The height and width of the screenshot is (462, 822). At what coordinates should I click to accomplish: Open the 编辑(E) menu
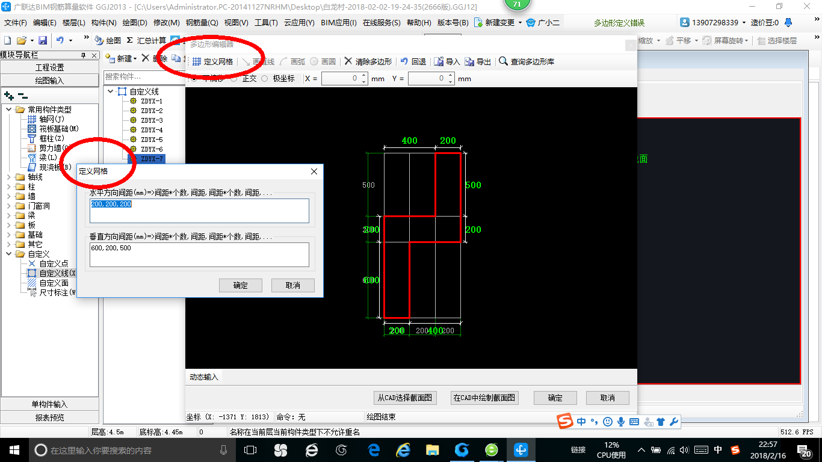tap(45, 23)
